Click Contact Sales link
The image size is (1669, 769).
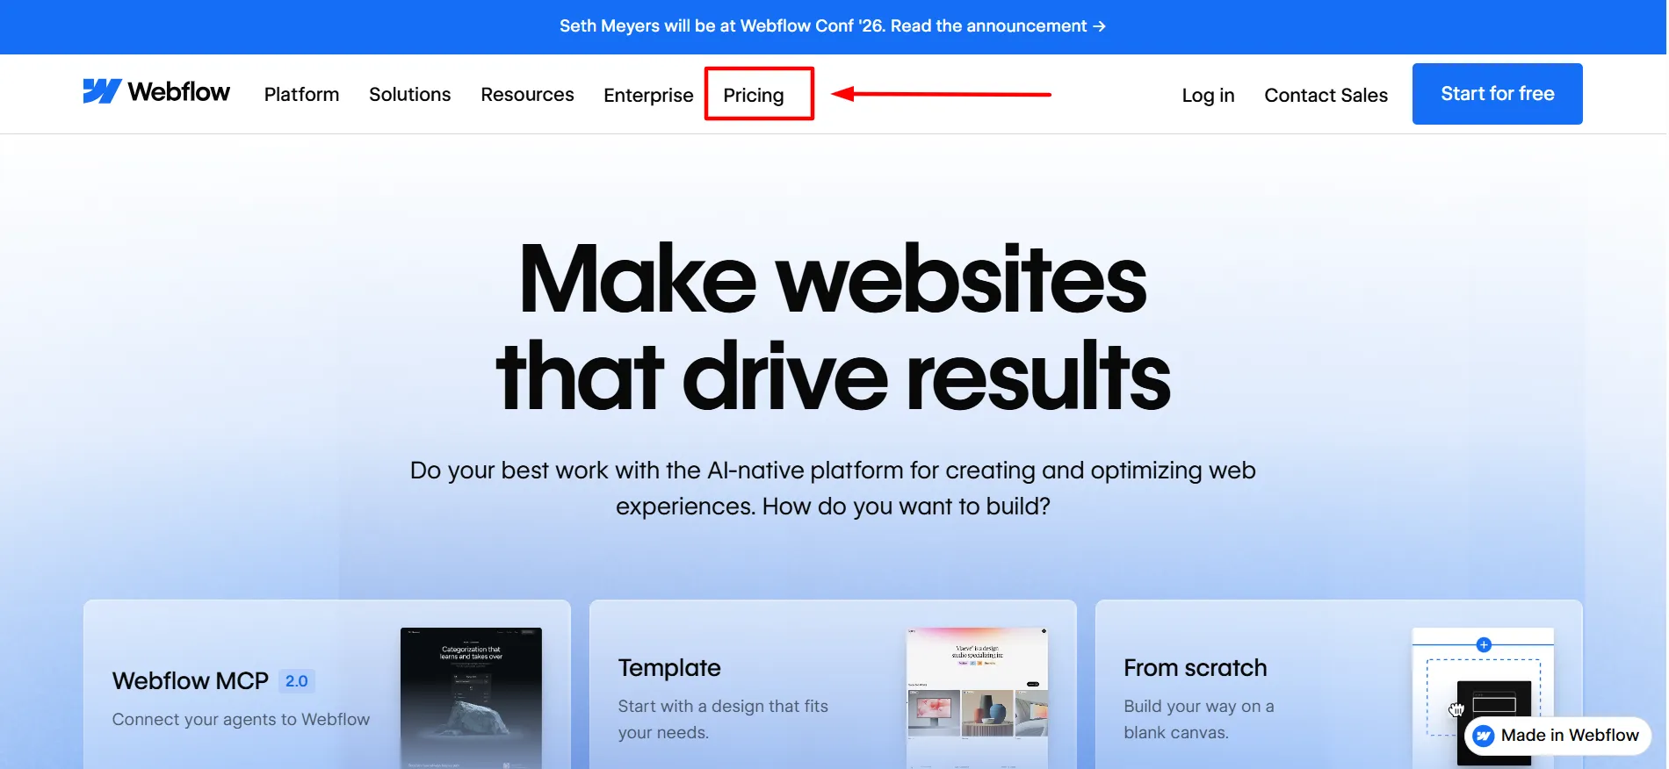pyautogui.click(x=1326, y=95)
